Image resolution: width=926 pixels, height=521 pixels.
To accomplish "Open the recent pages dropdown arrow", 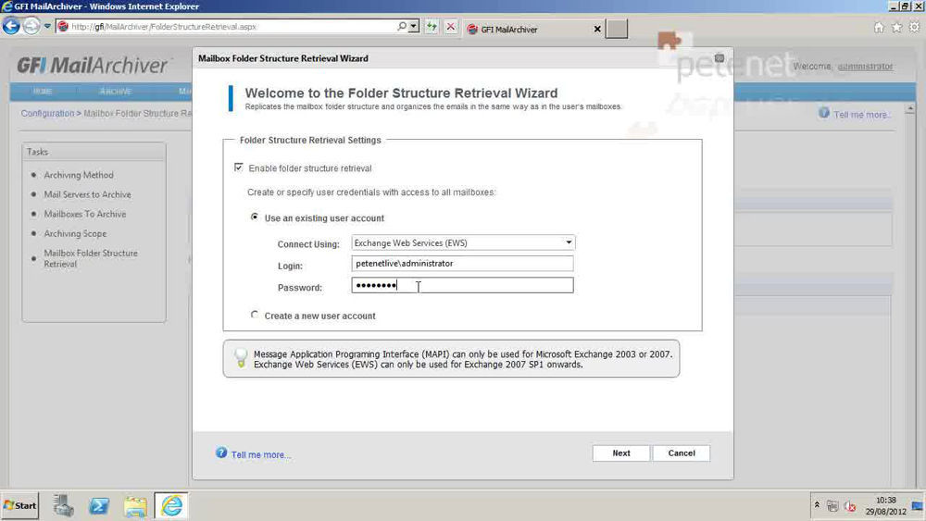I will click(x=47, y=27).
